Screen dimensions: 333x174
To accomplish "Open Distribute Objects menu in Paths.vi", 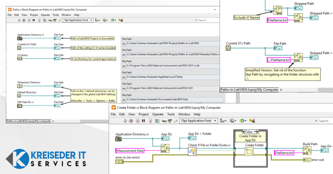I will (x=105, y=20).
